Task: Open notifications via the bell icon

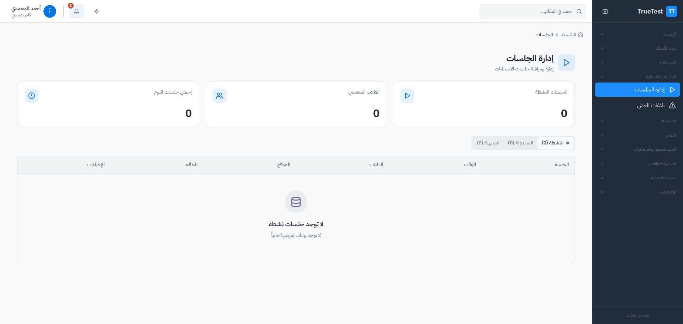Action: point(76,11)
